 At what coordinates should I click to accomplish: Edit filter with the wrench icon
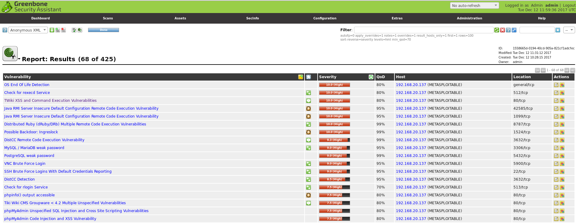[x=514, y=30]
